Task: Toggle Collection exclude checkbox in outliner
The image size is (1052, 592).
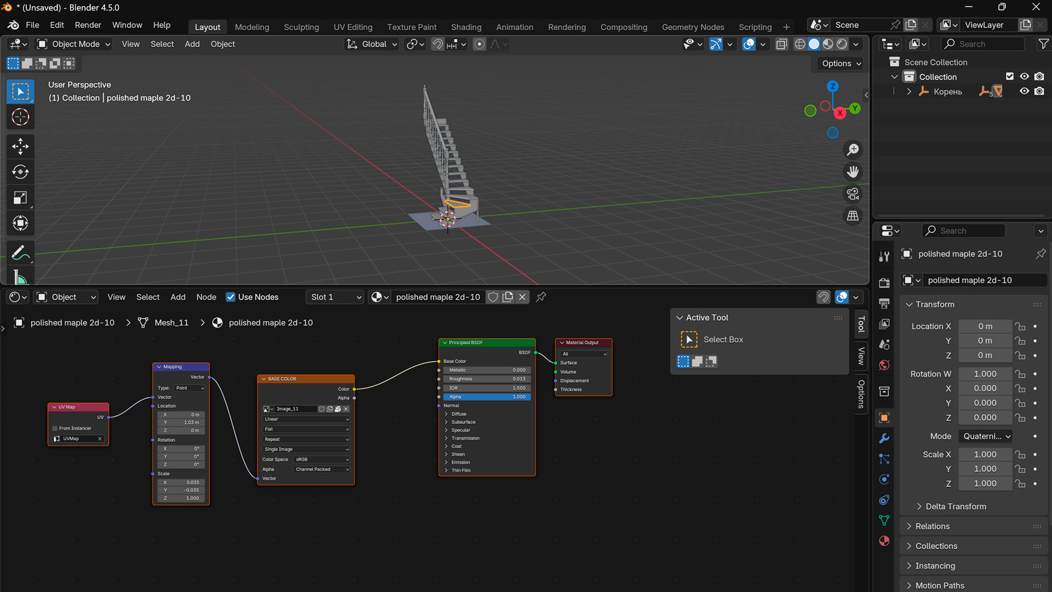Action: click(x=1009, y=77)
